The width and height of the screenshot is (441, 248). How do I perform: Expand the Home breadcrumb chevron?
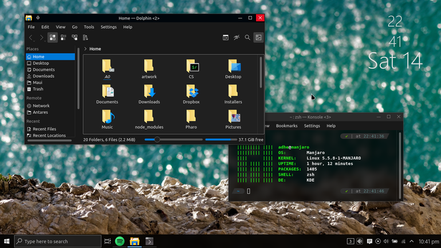pos(85,49)
